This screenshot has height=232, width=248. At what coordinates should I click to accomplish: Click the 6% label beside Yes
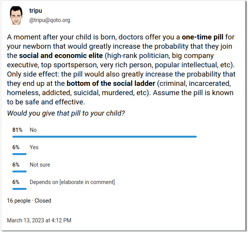click(16, 147)
